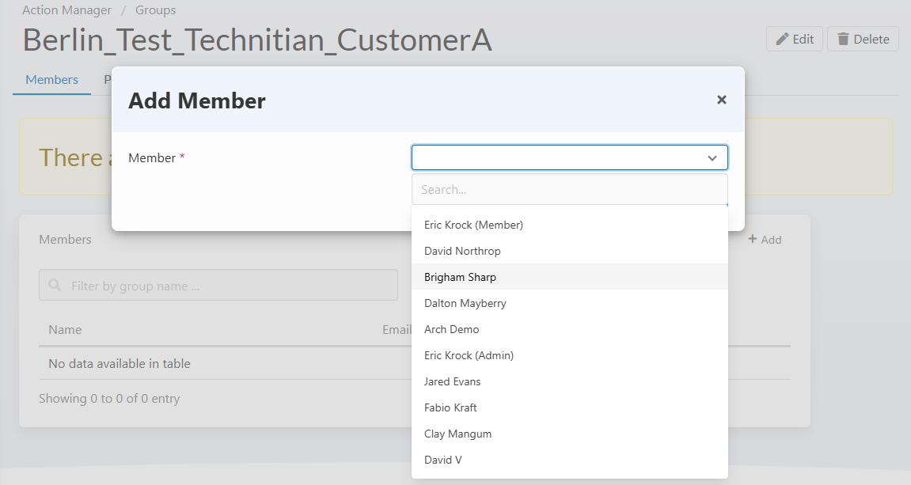The width and height of the screenshot is (911, 485).
Task: Click the Search field in dropdown
Action: 569,190
